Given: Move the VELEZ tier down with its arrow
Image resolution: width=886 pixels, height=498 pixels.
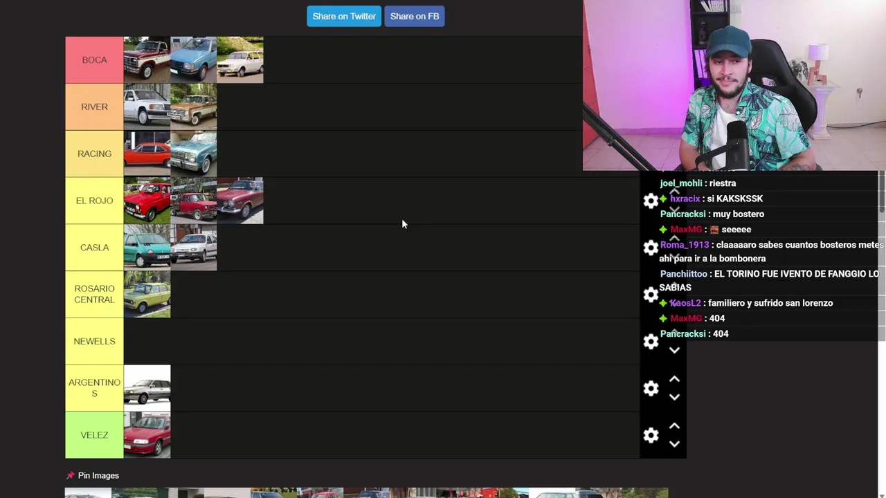Looking at the screenshot, I should pyautogui.click(x=674, y=445).
